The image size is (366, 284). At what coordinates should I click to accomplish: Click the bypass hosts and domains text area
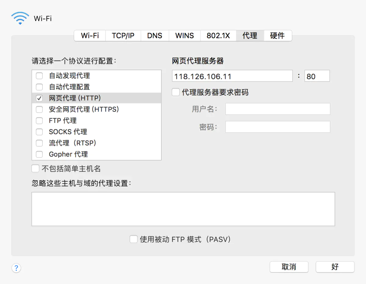[183, 209]
